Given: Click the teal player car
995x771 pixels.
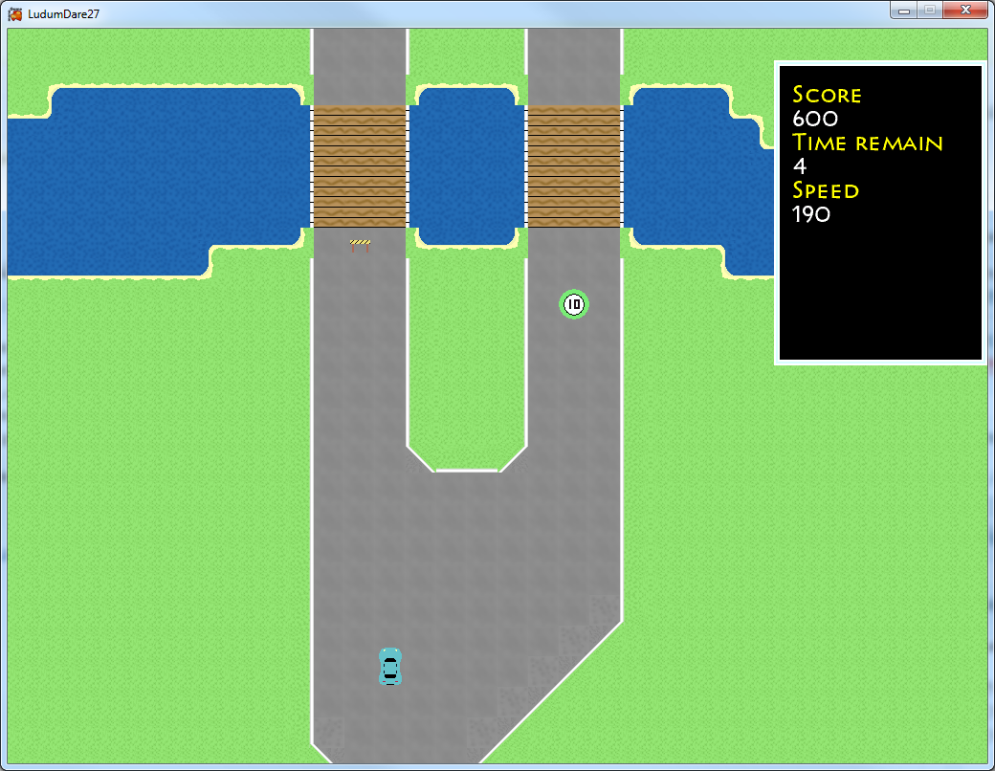Looking at the screenshot, I should [x=390, y=667].
